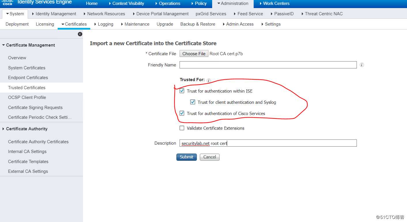Click the info icon next to Trusted For
407x222 pixels.
209,81
